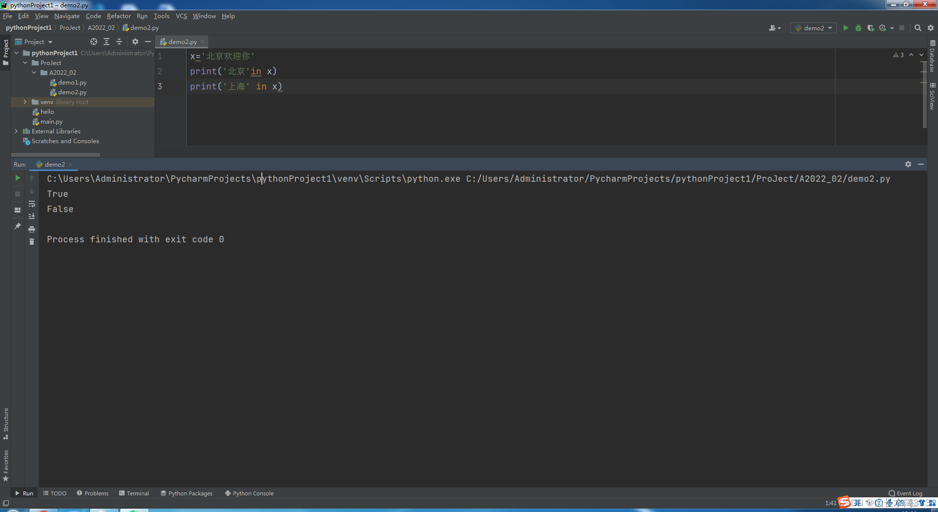This screenshot has width=938, height=512.
Task: Expand the venv library root folder
Action: tap(25, 102)
